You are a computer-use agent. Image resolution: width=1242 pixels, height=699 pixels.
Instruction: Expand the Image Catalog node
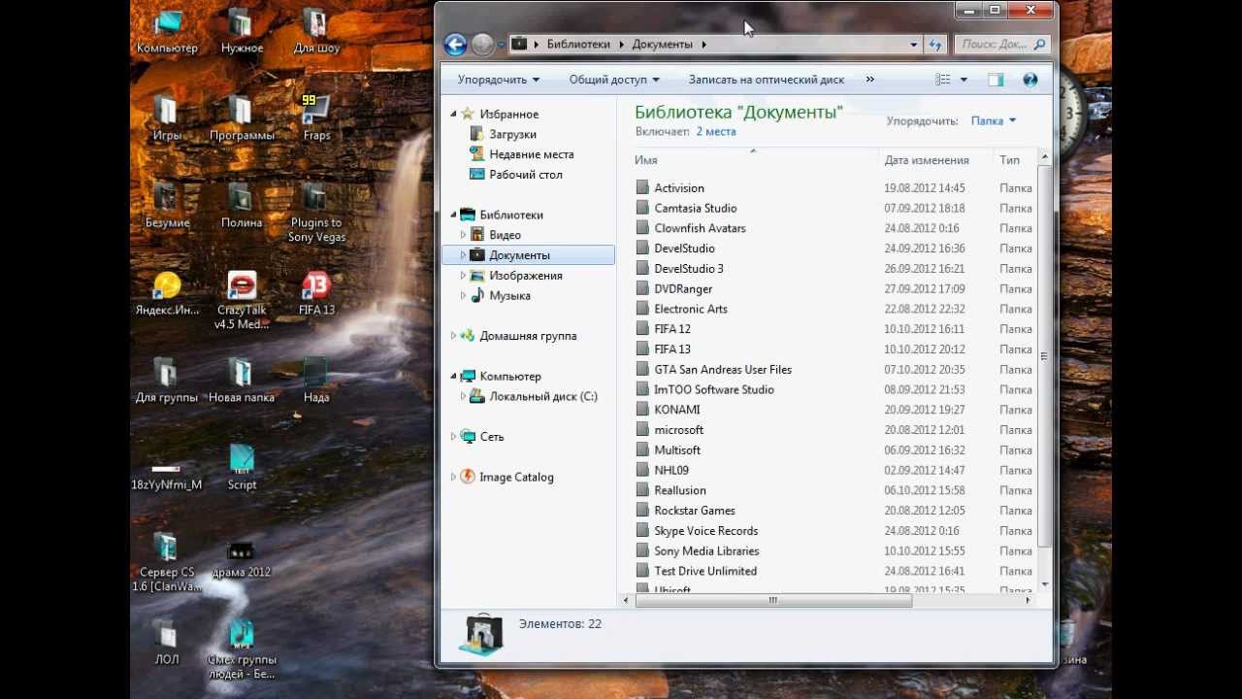[x=453, y=477]
